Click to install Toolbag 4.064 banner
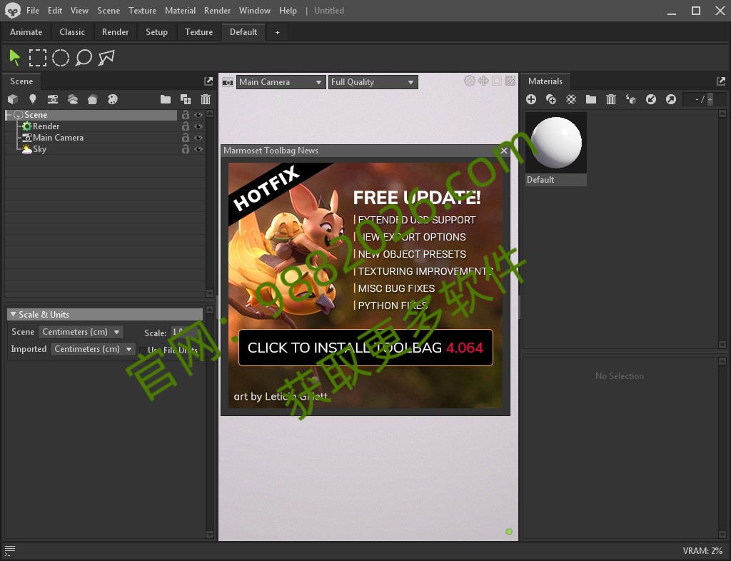 point(365,348)
